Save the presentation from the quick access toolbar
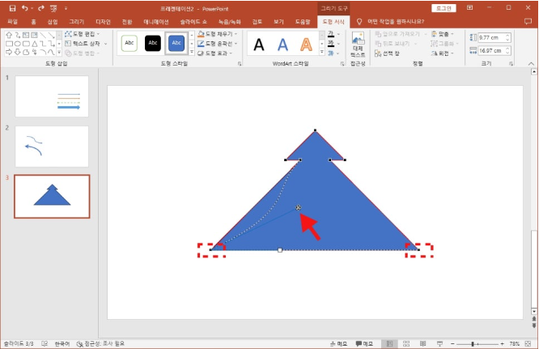The image size is (539, 349). (12, 7)
